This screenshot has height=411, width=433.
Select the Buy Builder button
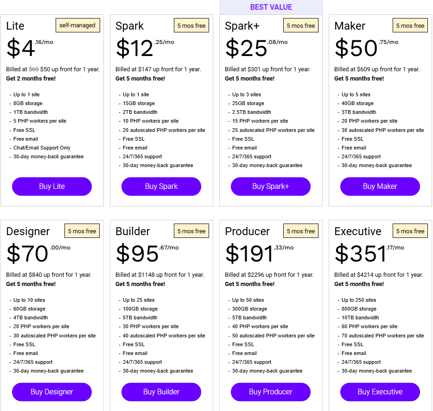[161, 392]
